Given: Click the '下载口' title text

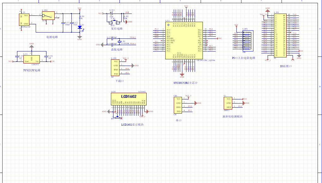Looking at the screenshot, I should pyautogui.click(x=119, y=81).
